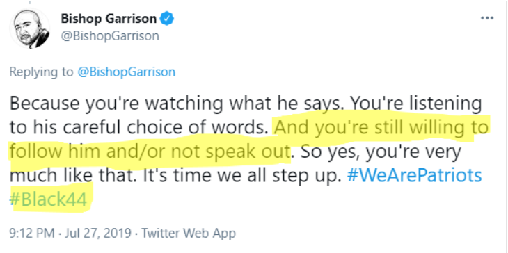
Task: Open the tweet's three-dot more options menu
Action: tap(487, 18)
